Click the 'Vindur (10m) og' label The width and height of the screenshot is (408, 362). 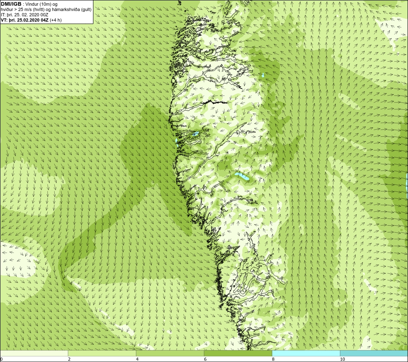coord(42,4)
